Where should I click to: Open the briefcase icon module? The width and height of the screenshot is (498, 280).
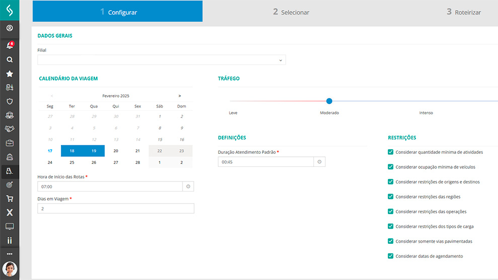point(10,143)
